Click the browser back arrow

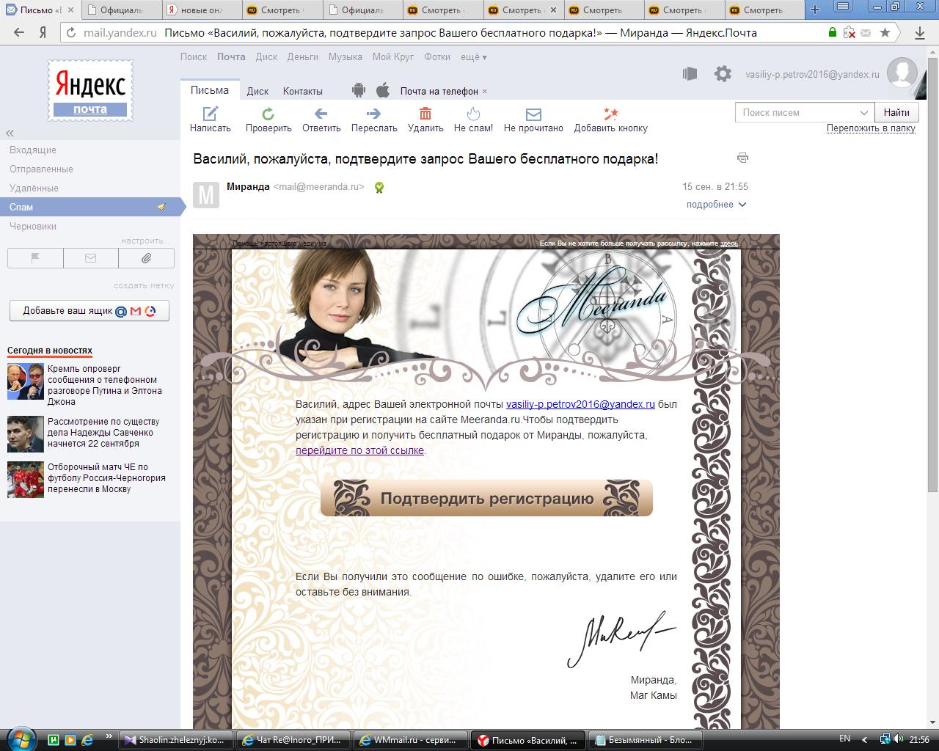tap(19, 32)
